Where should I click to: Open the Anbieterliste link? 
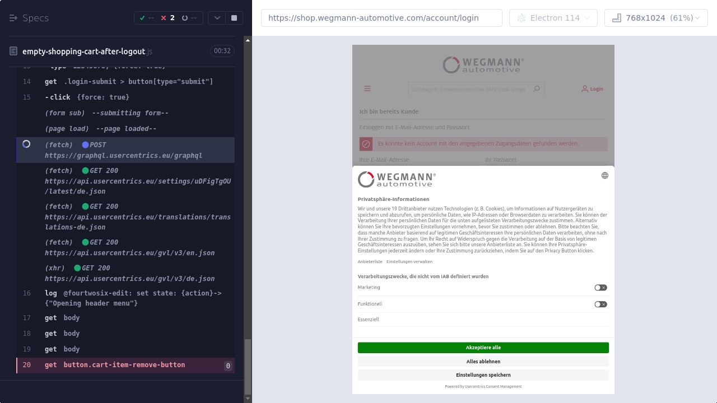370,261
